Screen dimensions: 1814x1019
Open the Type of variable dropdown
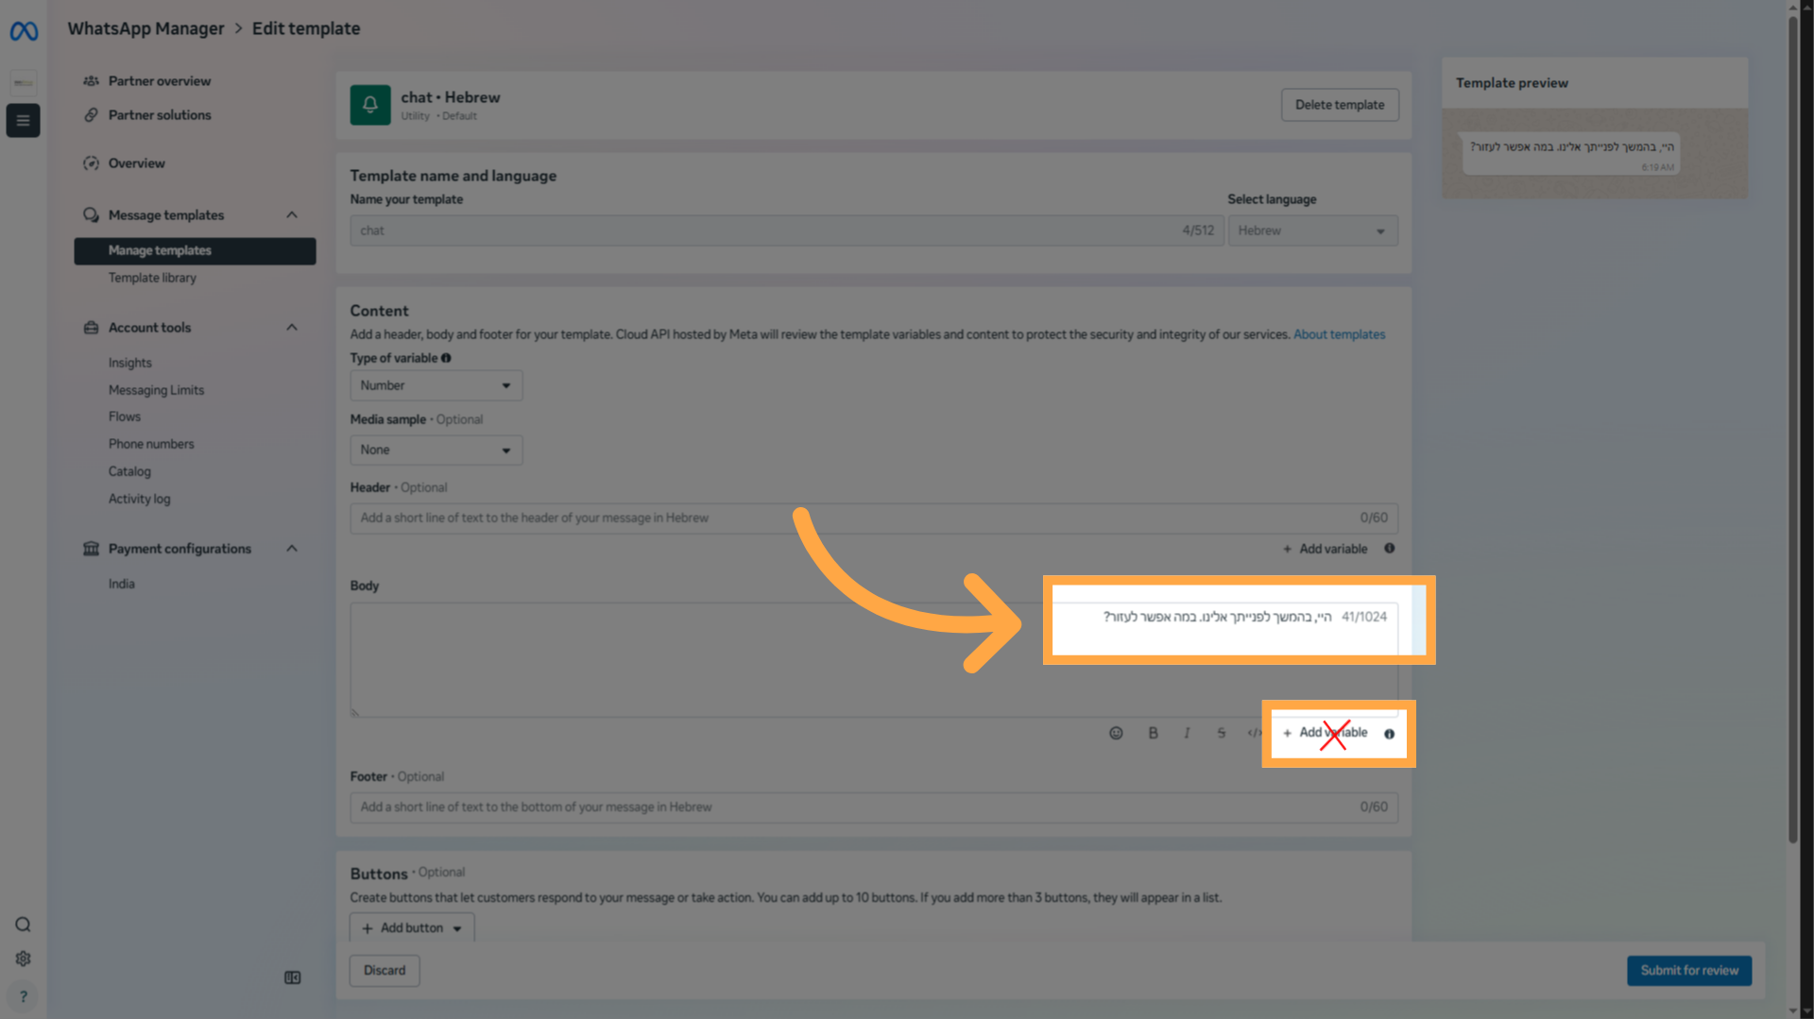tap(436, 385)
